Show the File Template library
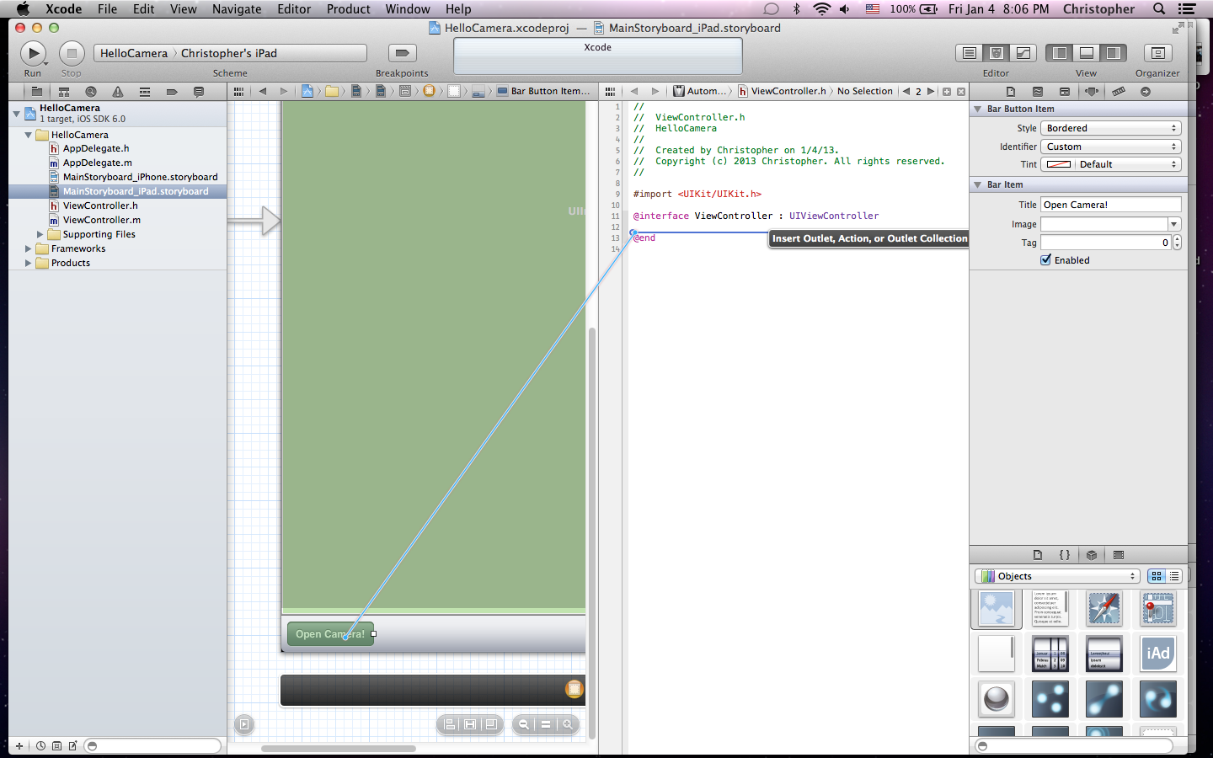1213x758 pixels. (1038, 555)
